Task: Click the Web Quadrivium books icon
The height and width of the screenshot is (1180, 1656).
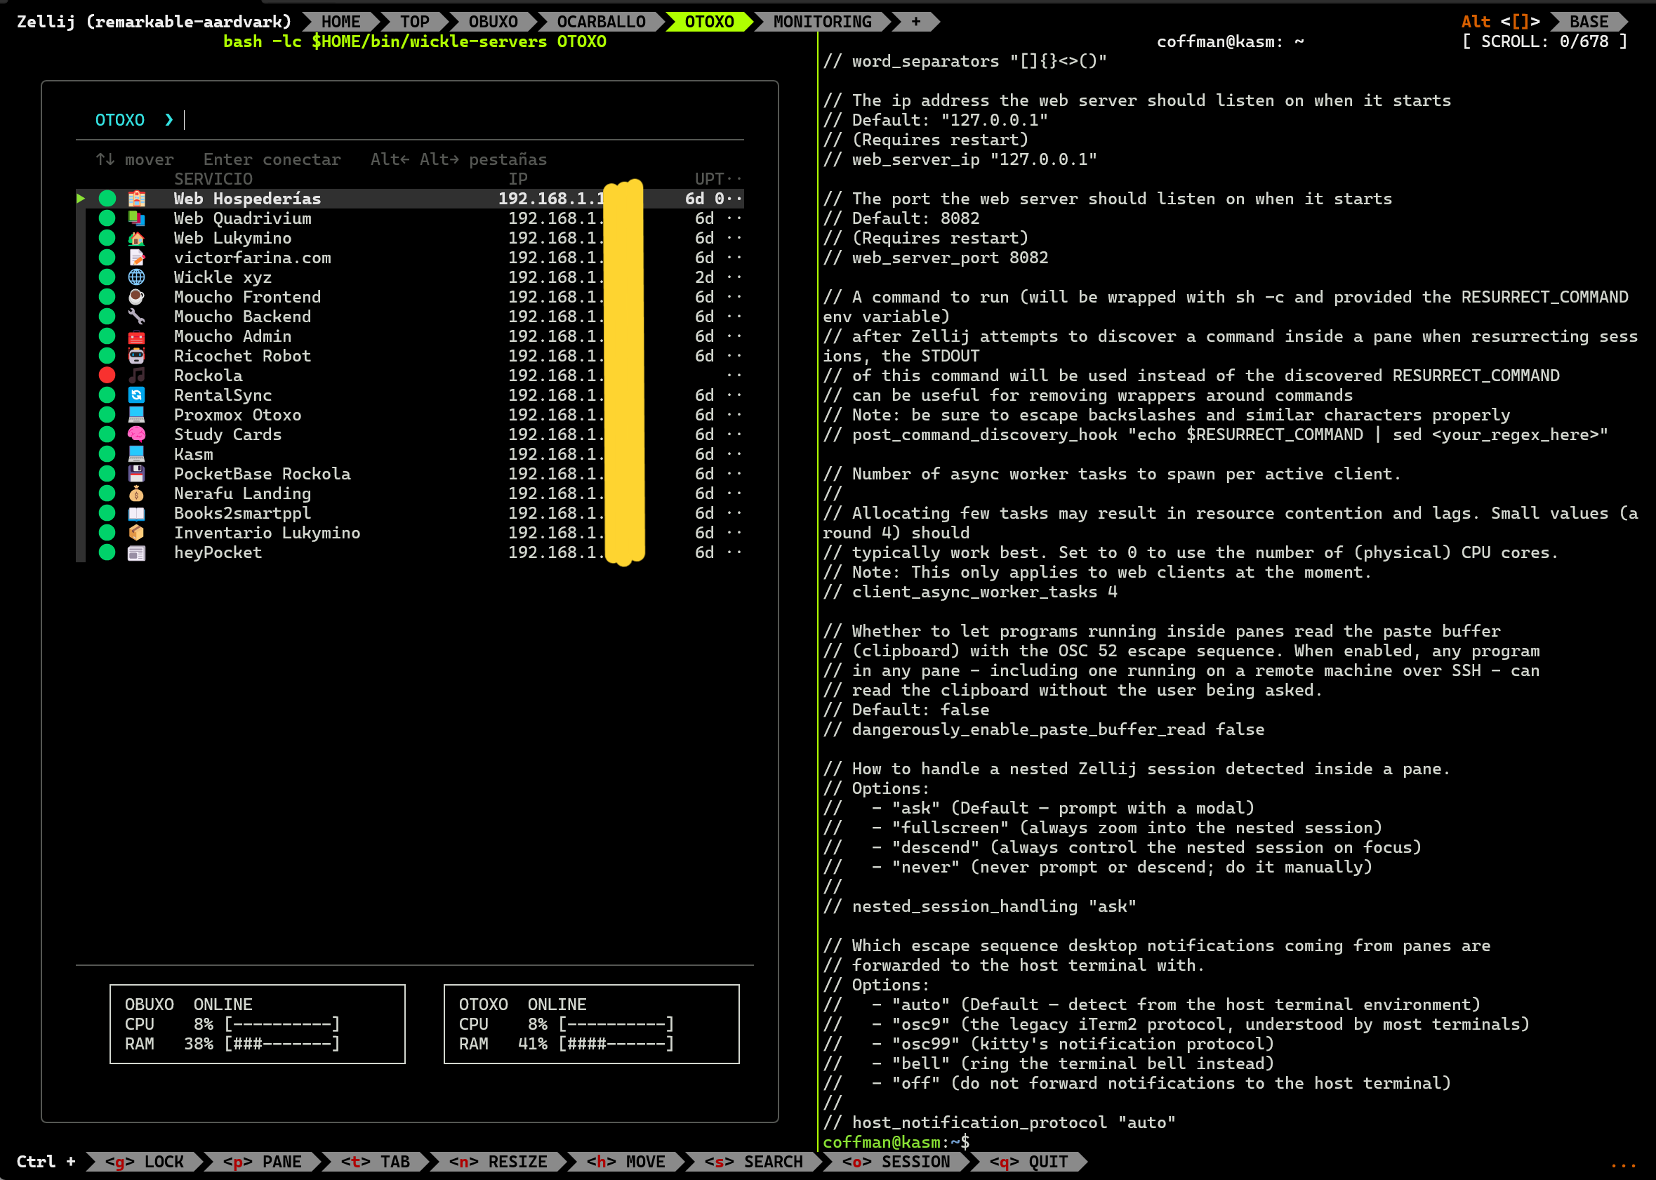Action: coord(137,218)
